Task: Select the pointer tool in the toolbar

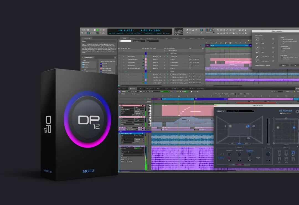Action: click(202, 30)
